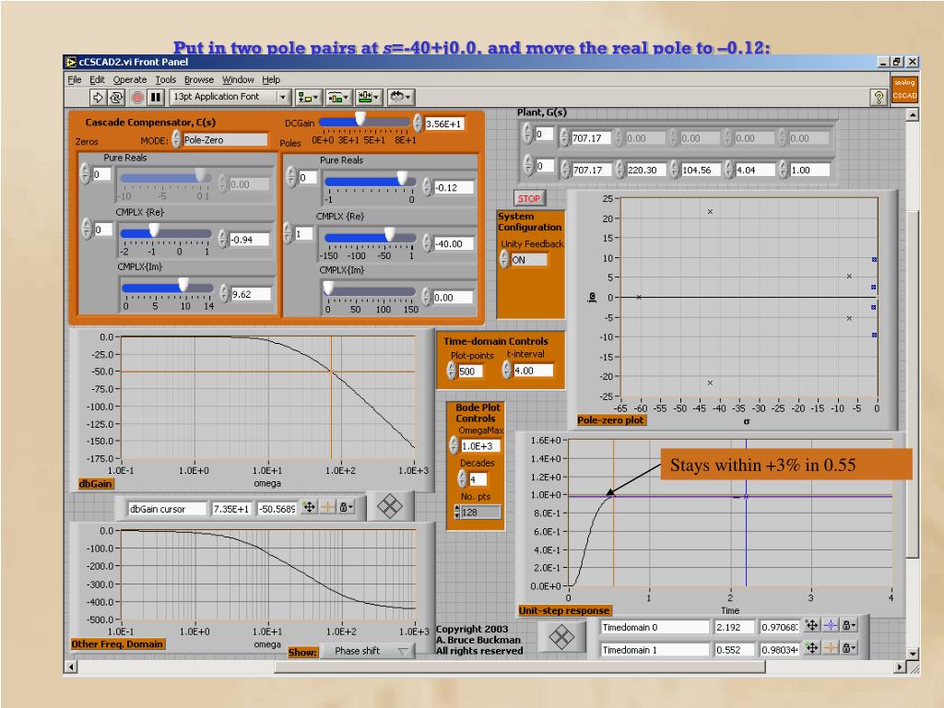Click dbGain cursor crosshair move icon

(x=309, y=508)
